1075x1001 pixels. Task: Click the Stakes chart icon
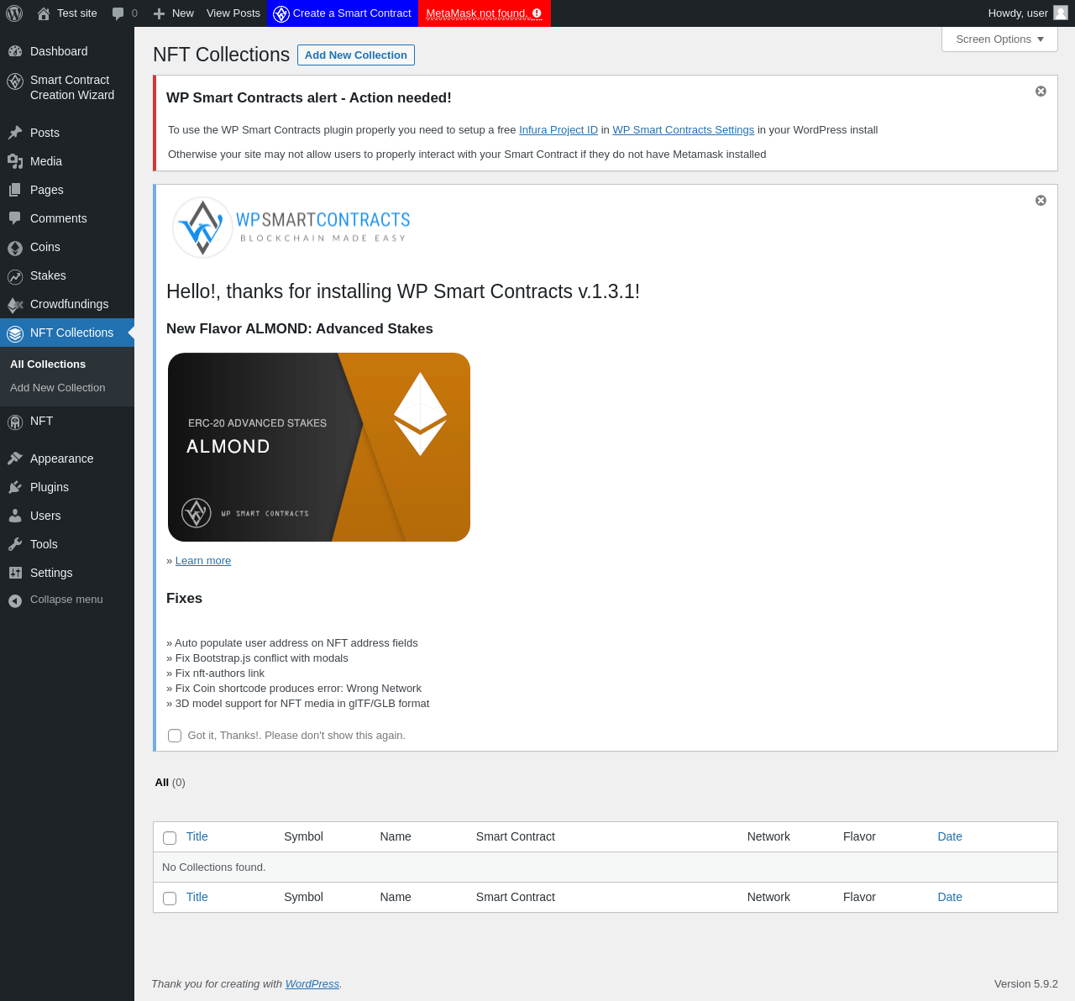click(x=15, y=276)
